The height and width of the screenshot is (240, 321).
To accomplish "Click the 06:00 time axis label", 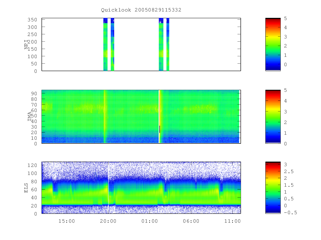I will (x=191, y=221).
